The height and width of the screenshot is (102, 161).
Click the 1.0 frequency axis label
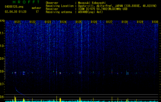click(x=2, y=46)
